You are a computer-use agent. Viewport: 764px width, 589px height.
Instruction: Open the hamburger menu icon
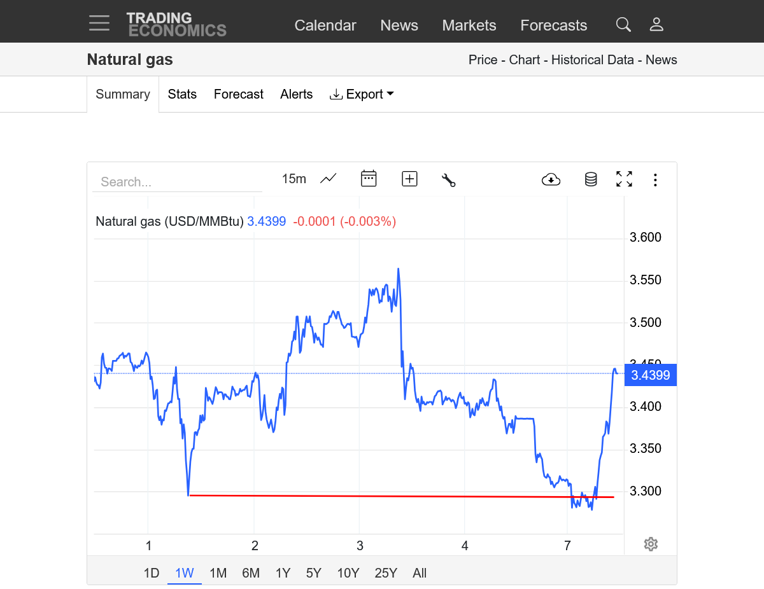pyautogui.click(x=99, y=23)
